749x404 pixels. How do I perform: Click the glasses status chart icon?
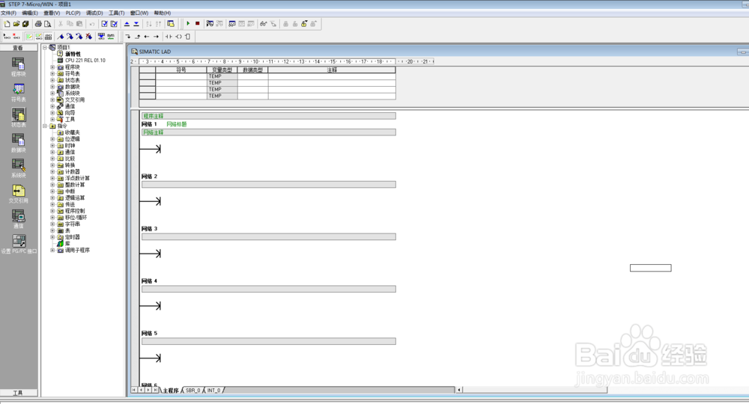pos(263,24)
